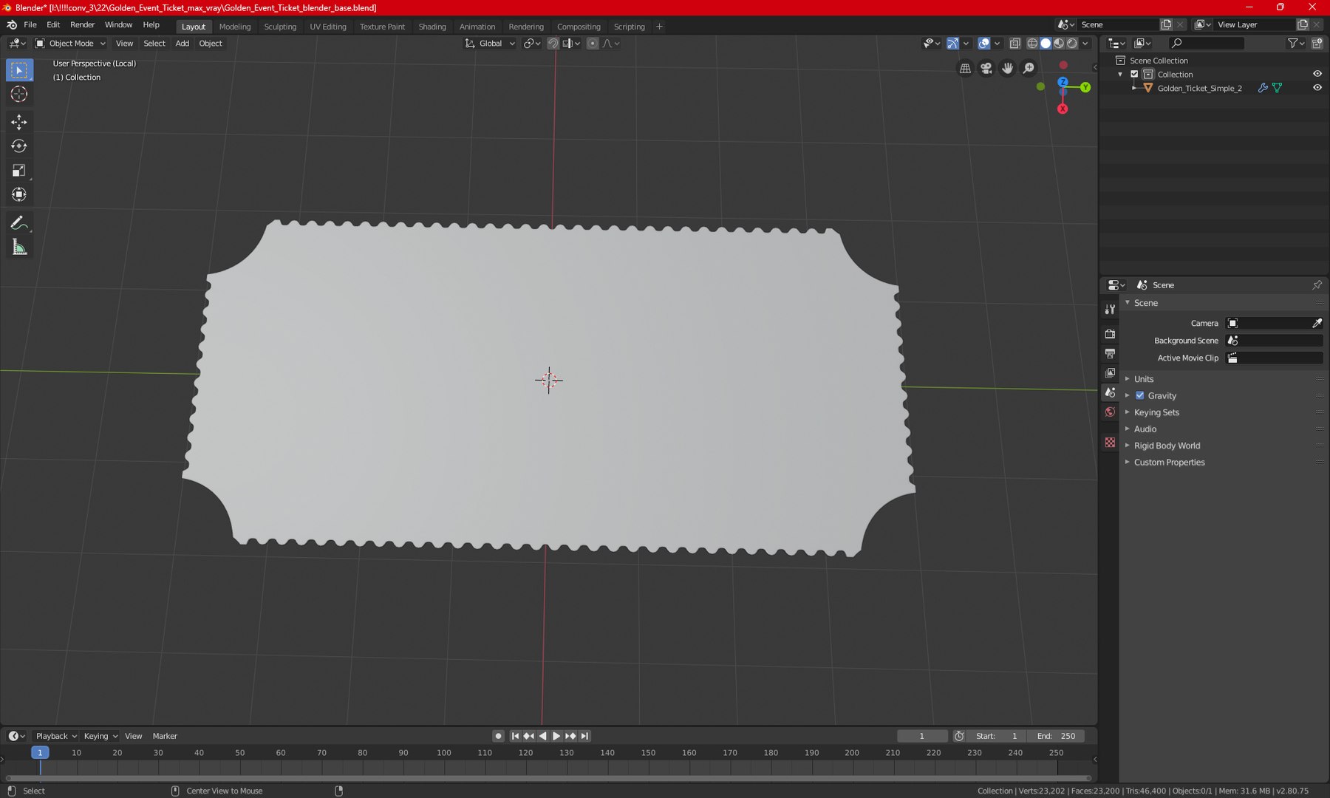Activate the Move tool
The image size is (1330, 798).
(x=19, y=122)
